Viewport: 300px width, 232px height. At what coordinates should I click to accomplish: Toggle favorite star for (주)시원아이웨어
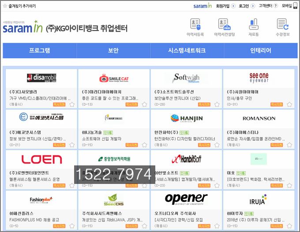coord(289,105)
